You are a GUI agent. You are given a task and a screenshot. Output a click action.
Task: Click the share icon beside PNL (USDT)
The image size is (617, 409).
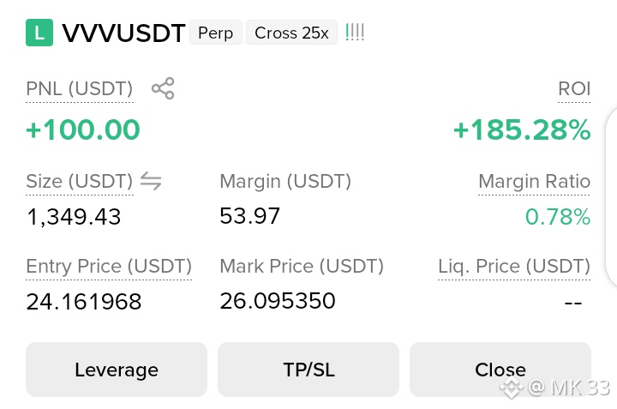(x=163, y=88)
